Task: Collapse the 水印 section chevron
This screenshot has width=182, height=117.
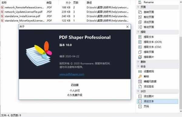Action: coord(138,91)
